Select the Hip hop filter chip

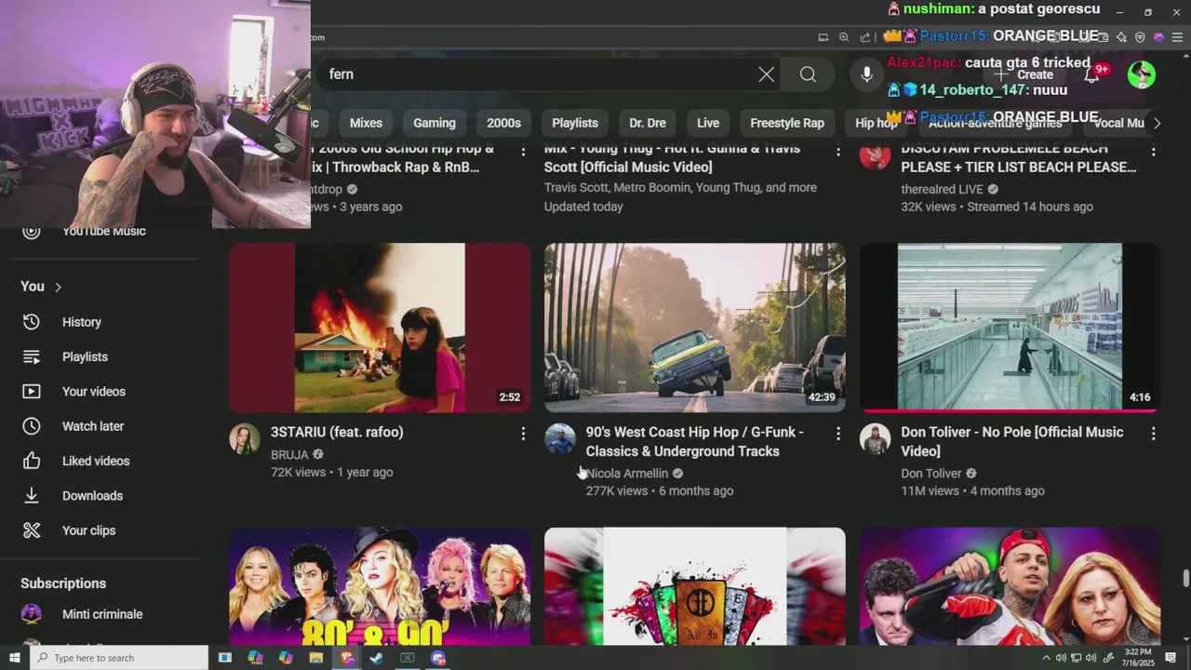pos(876,123)
